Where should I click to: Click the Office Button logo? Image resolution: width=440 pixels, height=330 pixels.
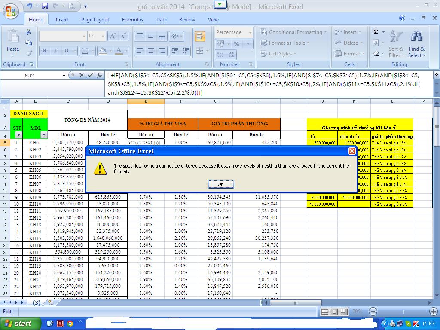(x=10, y=10)
